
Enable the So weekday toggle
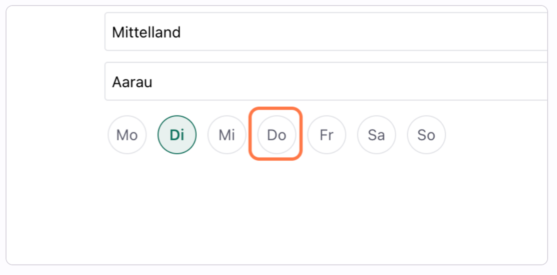click(x=426, y=135)
